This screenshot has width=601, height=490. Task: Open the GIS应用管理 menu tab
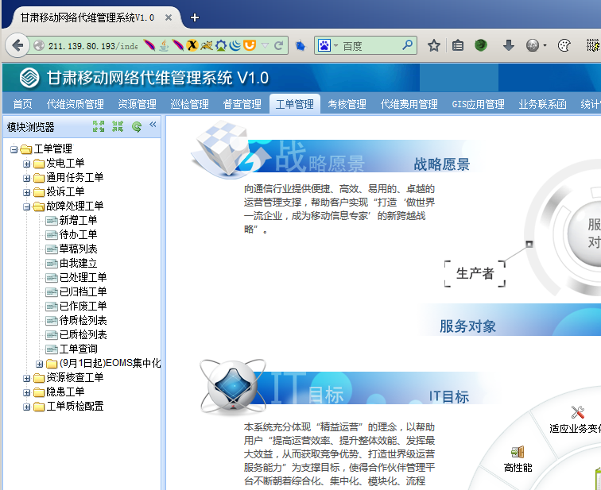pos(479,104)
